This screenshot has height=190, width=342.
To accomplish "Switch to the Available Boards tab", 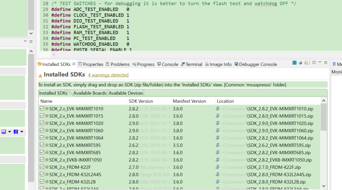I will coord(90,93).
